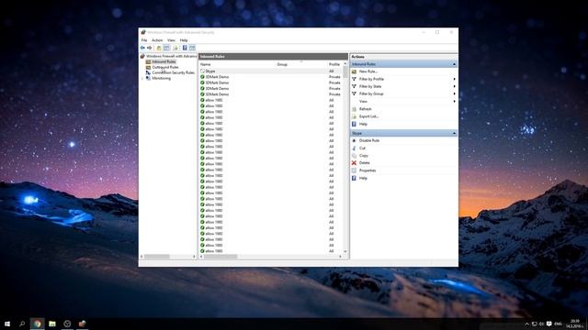Click the taskbar clock and date
Screen dimensions: 588x330
[574, 324]
